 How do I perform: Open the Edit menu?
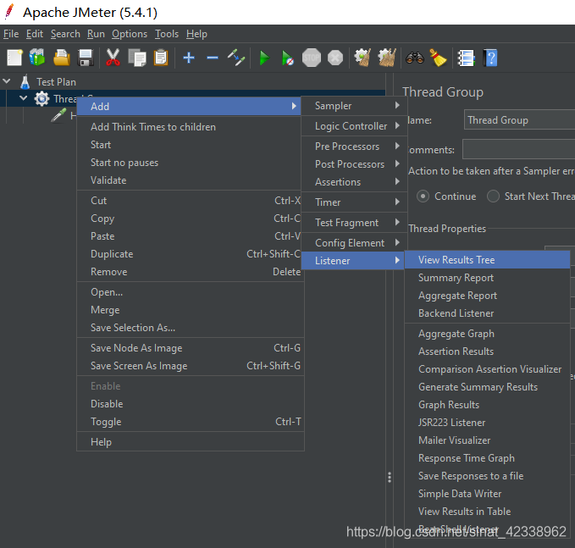coord(35,34)
